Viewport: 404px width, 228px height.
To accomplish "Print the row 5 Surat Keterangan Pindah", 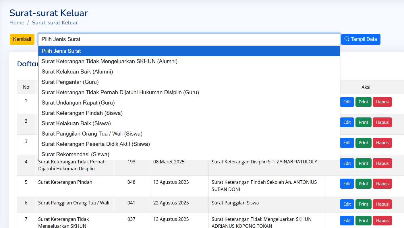I will (363, 184).
